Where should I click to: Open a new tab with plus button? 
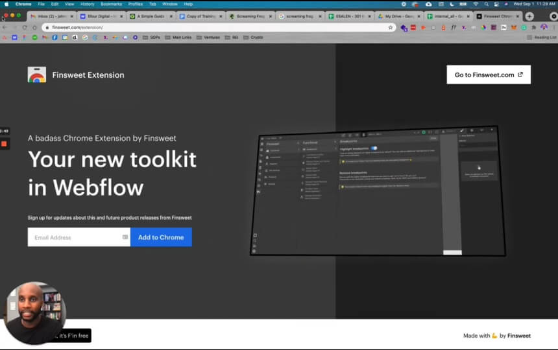[x=529, y=16]
